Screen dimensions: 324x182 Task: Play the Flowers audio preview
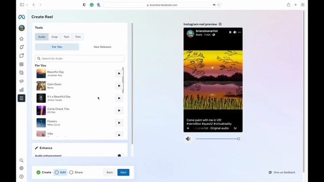[119, 123]
